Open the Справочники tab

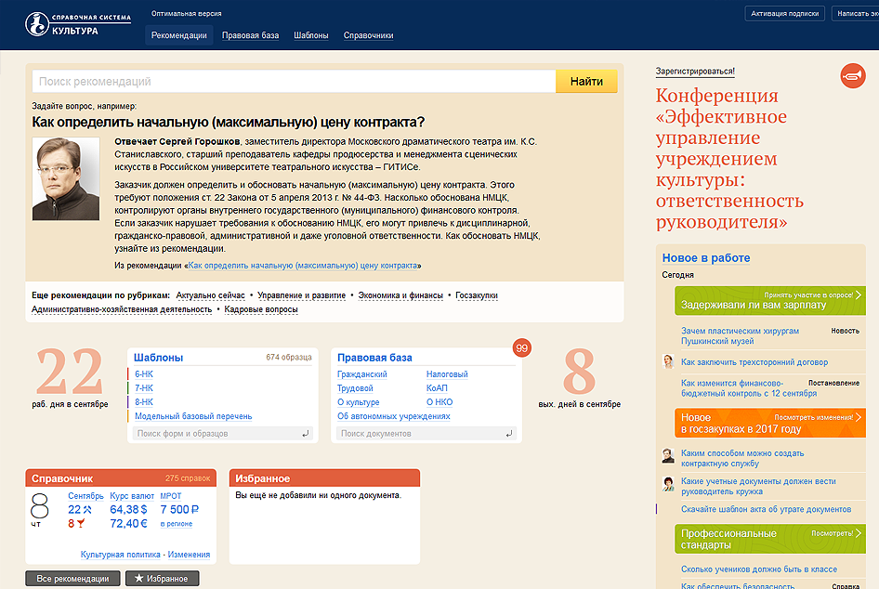(368, 35)
